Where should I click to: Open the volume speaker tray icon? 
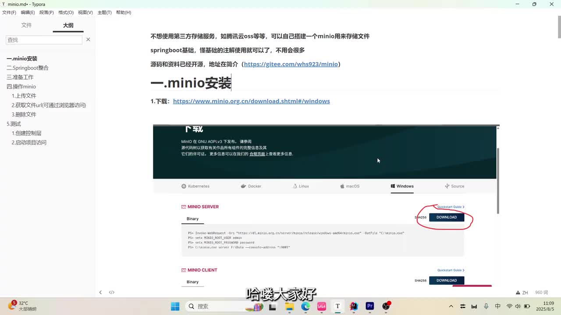(518, 306)
